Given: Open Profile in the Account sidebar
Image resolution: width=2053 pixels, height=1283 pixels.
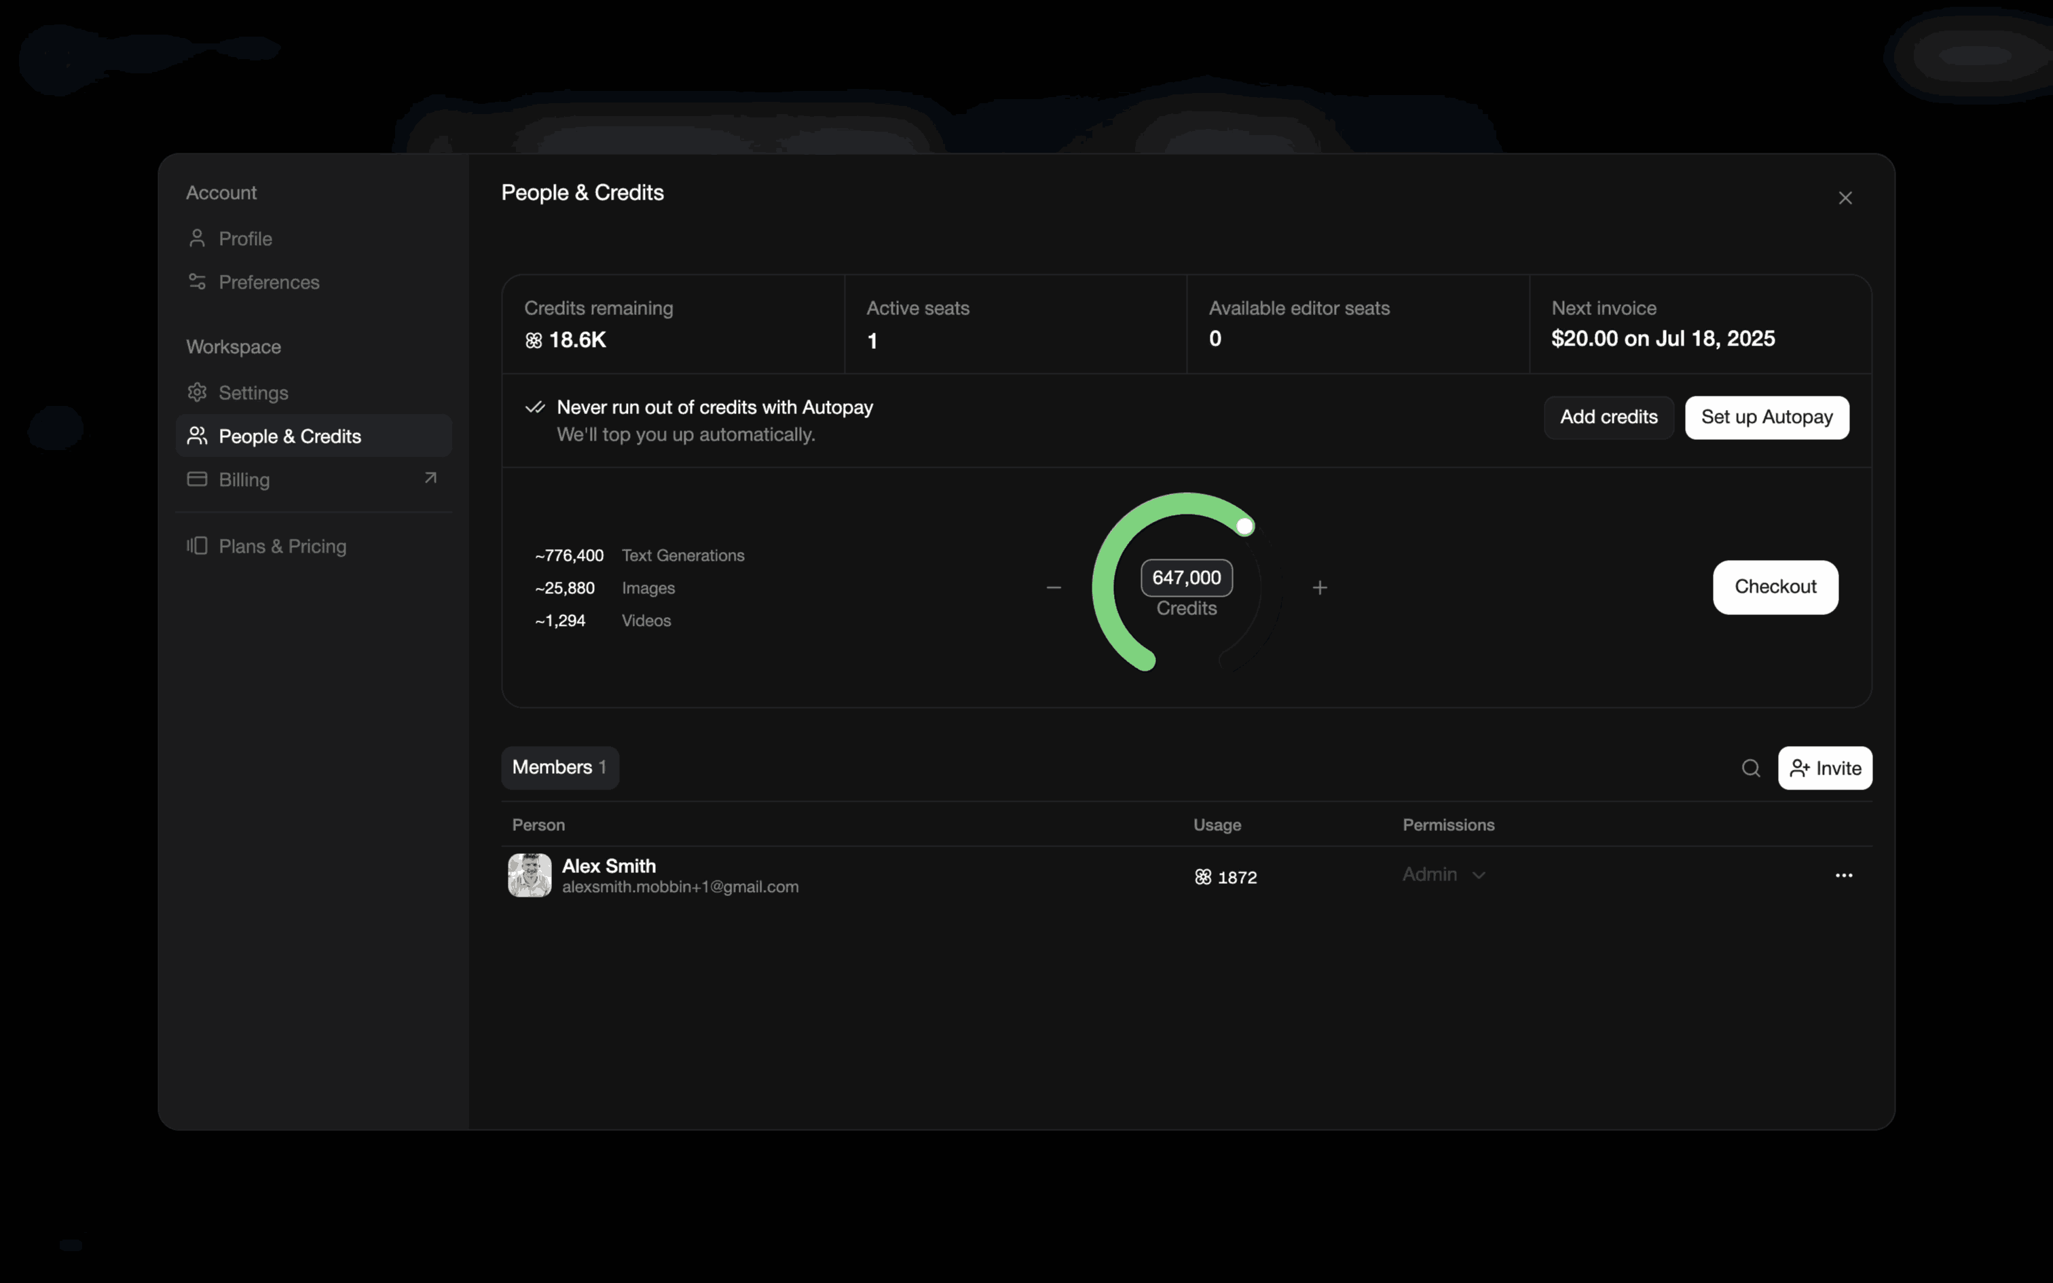Looking at the screenshot, I should [x=245, y=238].
